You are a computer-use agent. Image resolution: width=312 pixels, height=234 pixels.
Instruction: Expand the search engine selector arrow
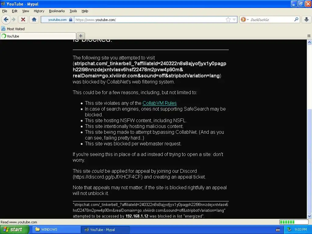(x=248, y=19)
